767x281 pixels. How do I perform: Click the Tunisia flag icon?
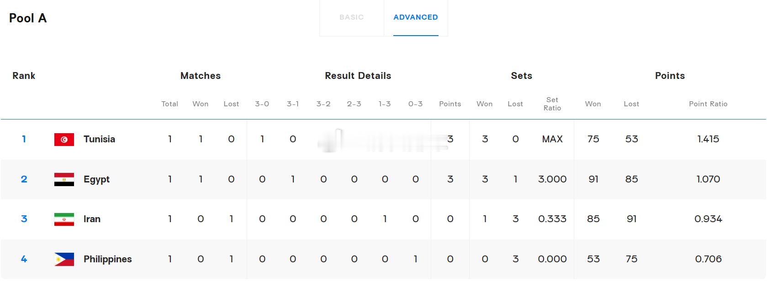pyautogui.click(x=64, y=140)
